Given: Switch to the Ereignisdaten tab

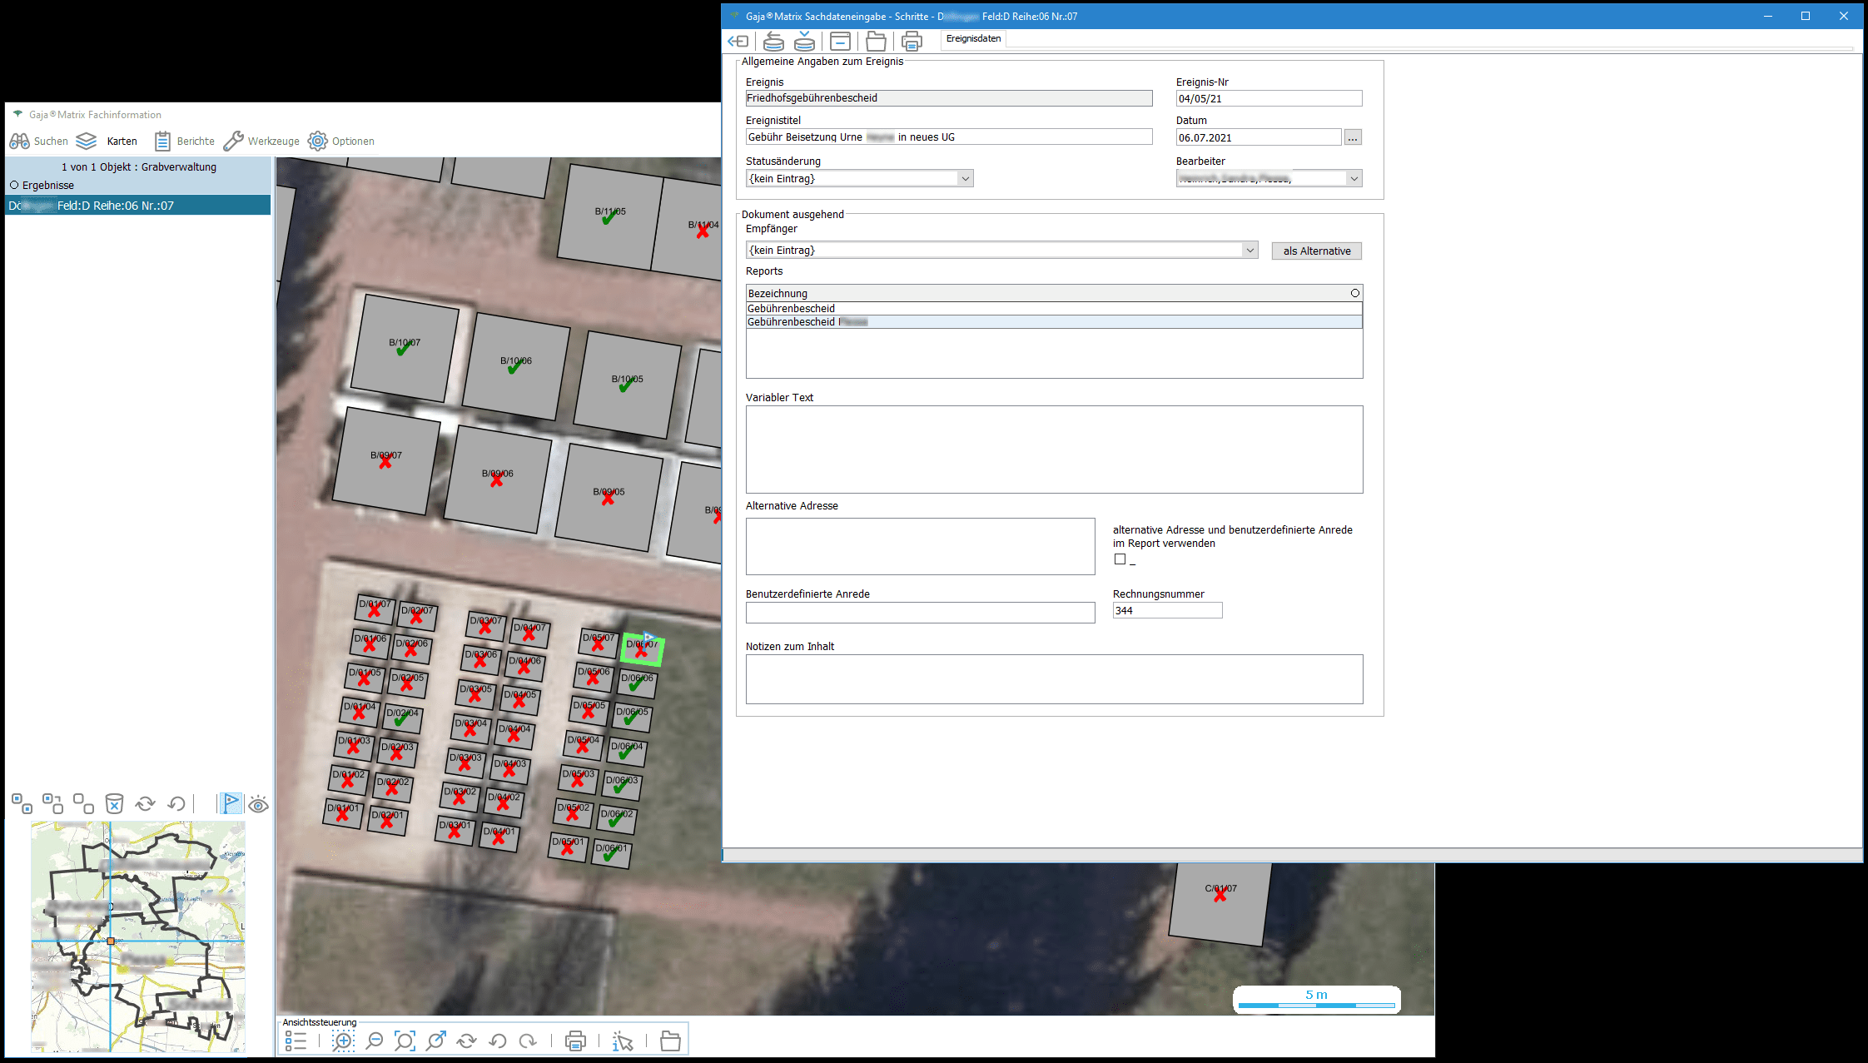Looking at the screenshot, I should [973, 38].
